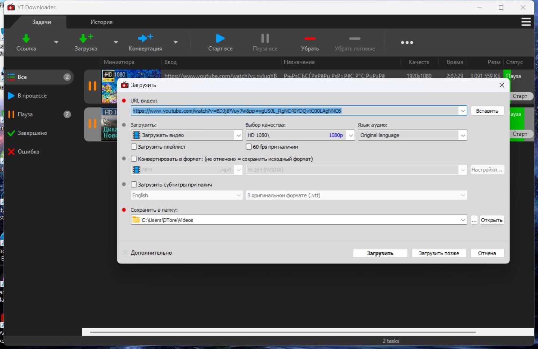The height and width of the screenshot is (349, 538).
Task: Click the URL видео input field
Action: (x=294, y=111)
